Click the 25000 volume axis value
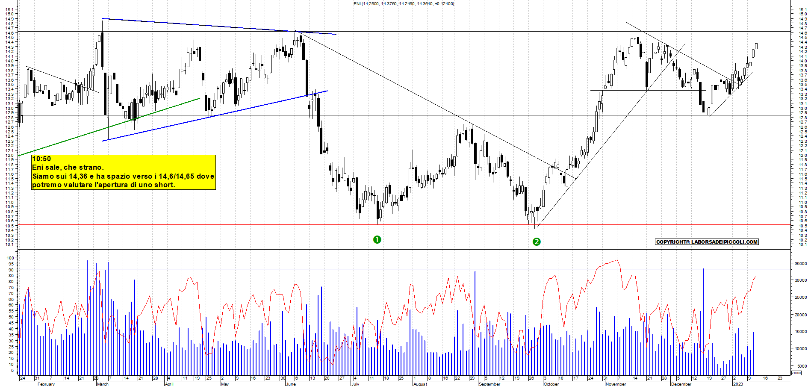The width and height of the screenshot is (808, 386). (801, 298)
